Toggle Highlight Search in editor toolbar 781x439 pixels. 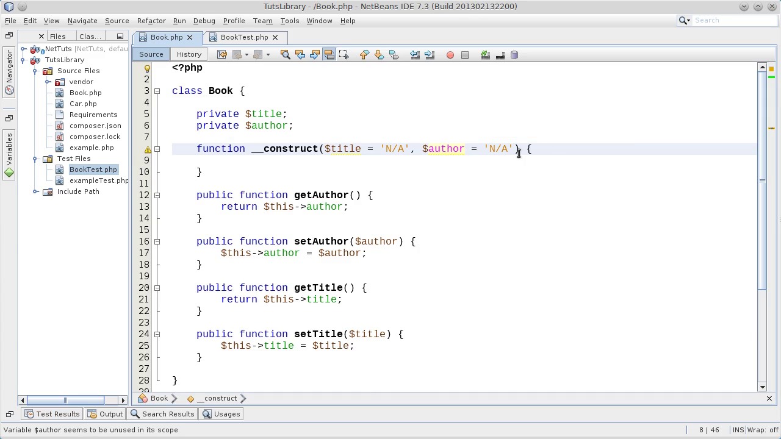329,55
